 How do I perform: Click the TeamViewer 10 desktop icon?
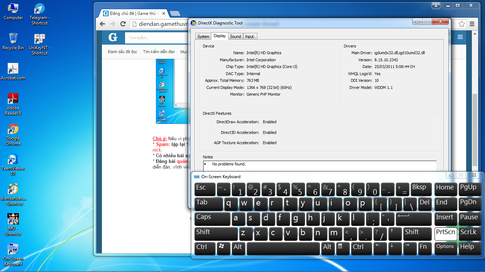coord(13,164)
